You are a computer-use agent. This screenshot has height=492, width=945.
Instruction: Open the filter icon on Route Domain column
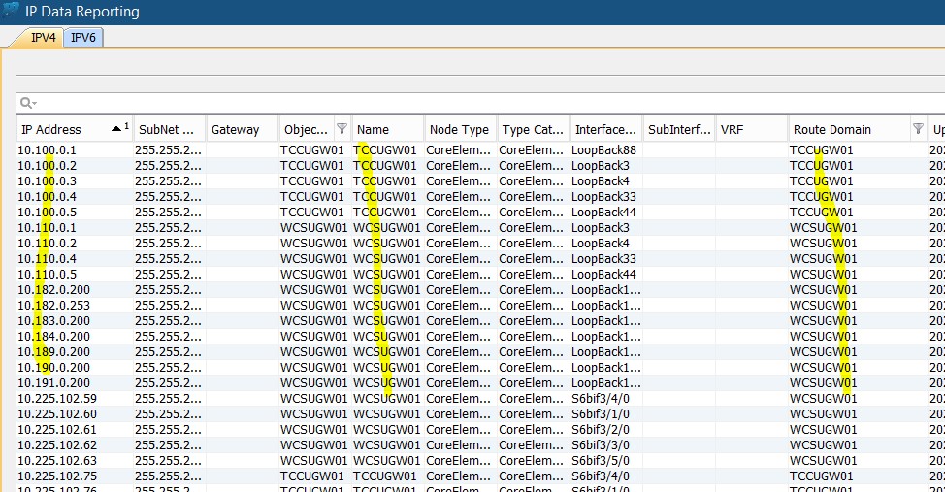918,129
